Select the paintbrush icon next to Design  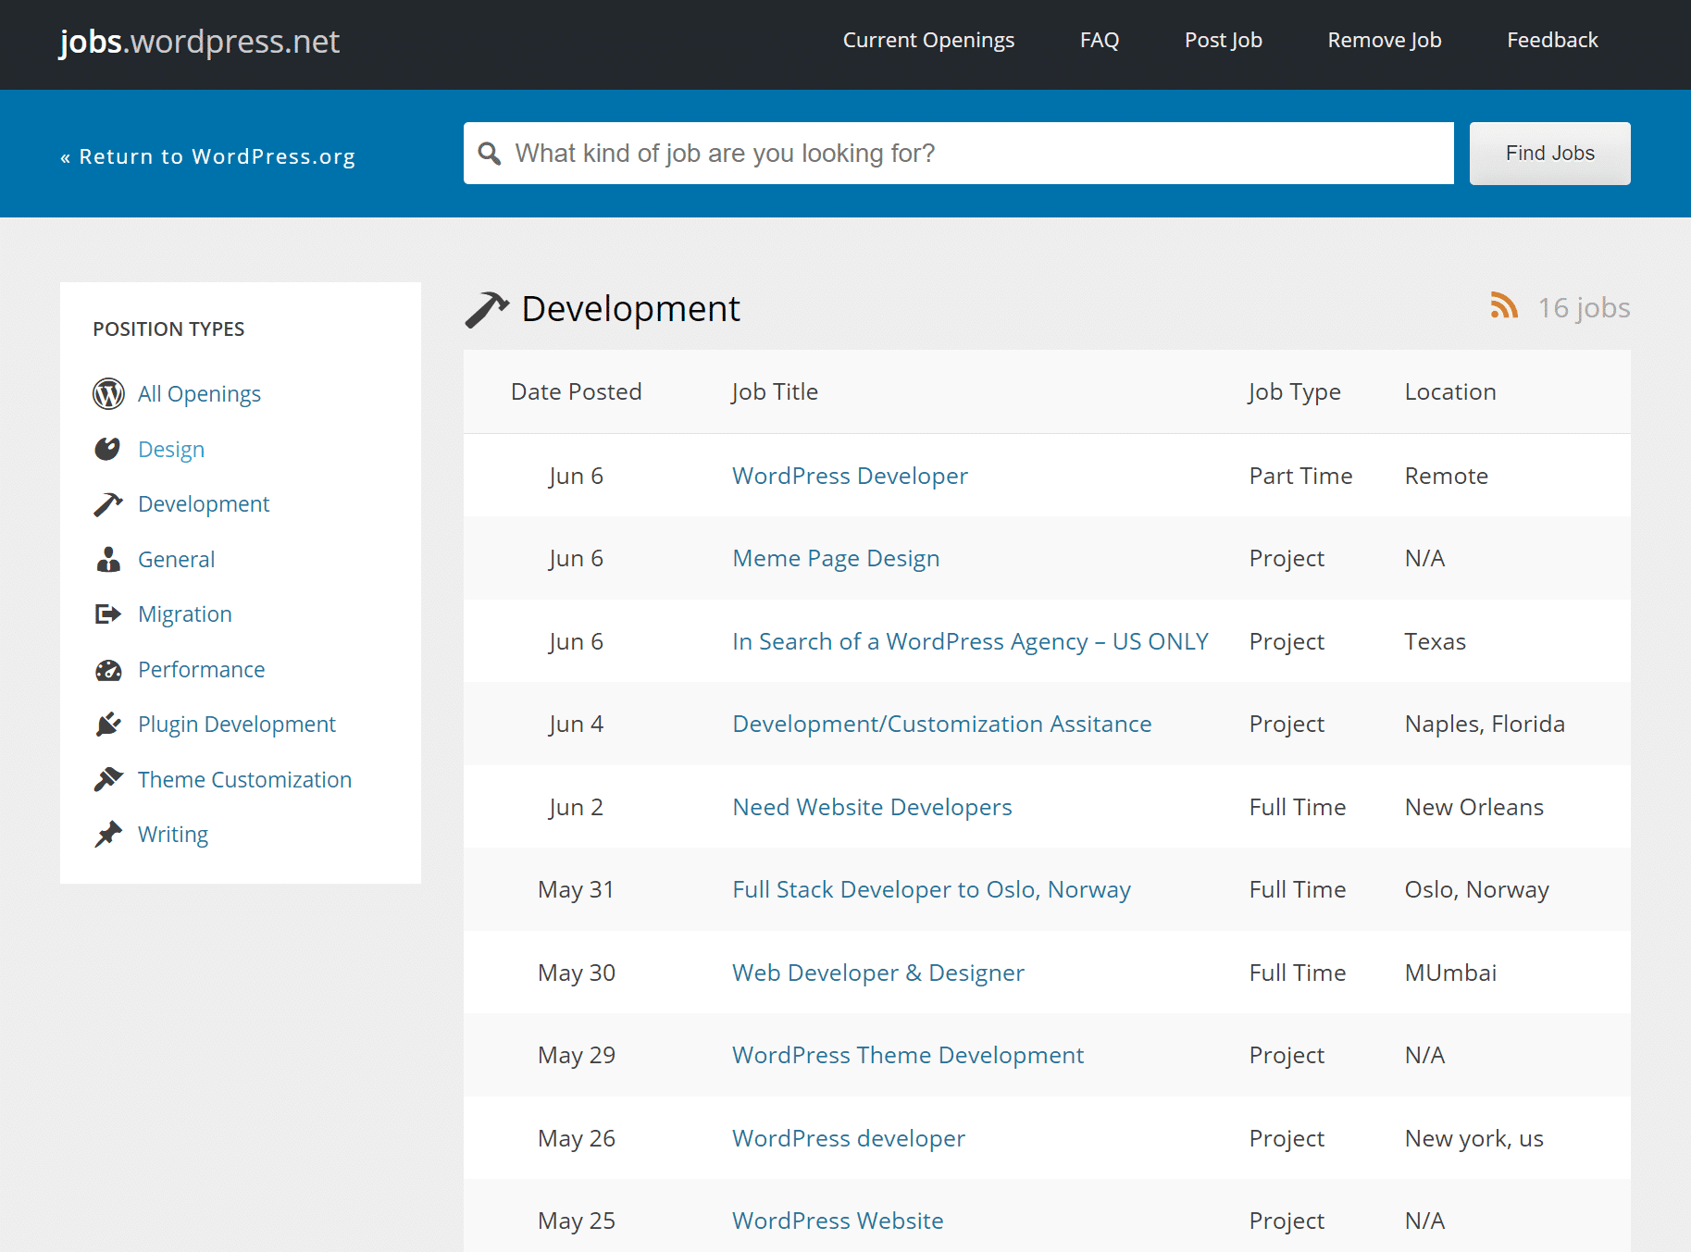[x=108, y=449]
